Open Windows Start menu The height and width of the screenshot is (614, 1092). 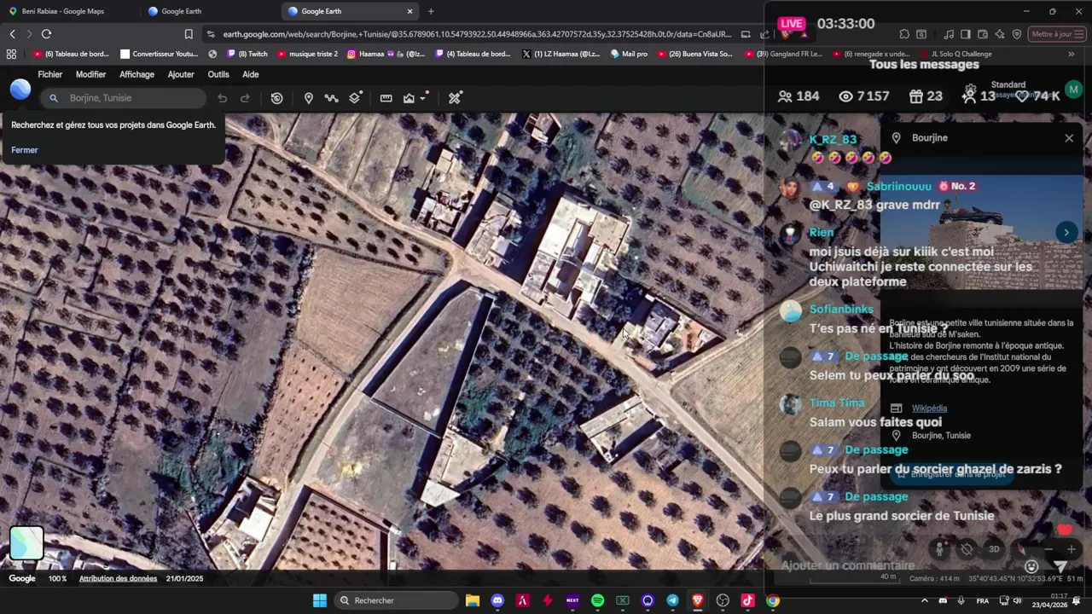pyautogui.click(x=320, y=600)
